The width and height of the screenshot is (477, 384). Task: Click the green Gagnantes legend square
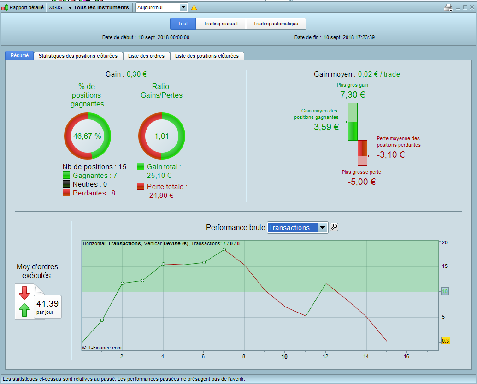tap(66, 175)
